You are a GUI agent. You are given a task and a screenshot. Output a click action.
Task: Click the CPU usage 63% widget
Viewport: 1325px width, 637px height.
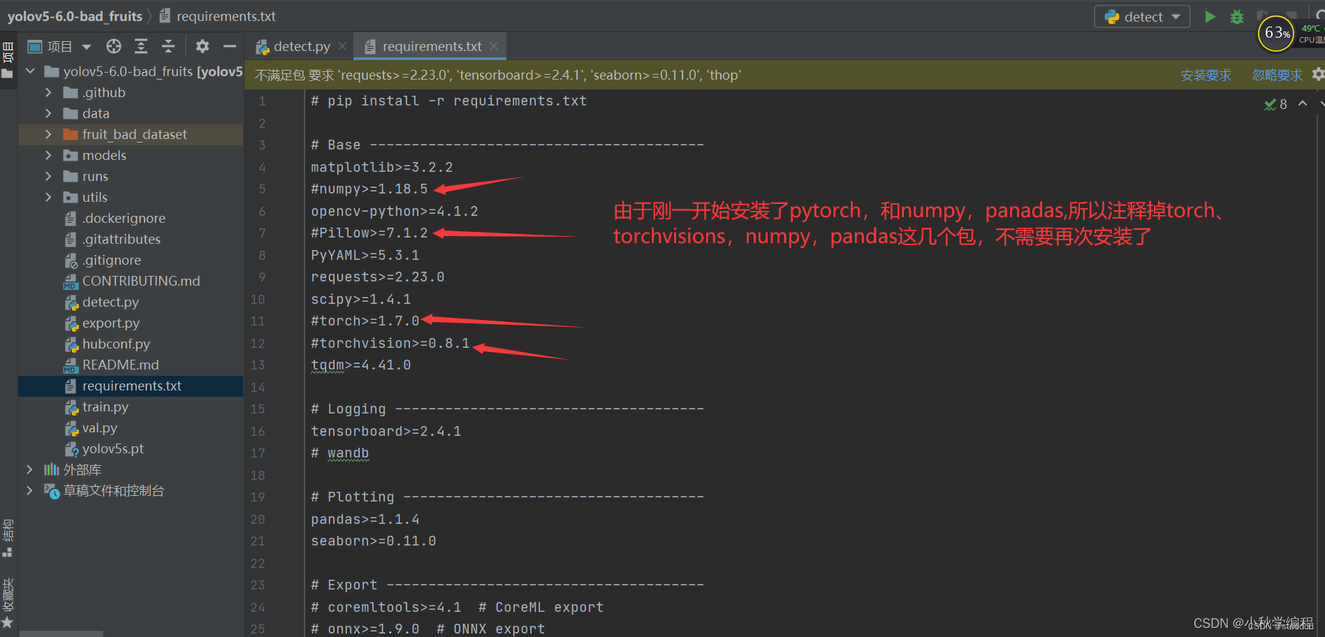pyautogui.click(x=1277, y=33)
